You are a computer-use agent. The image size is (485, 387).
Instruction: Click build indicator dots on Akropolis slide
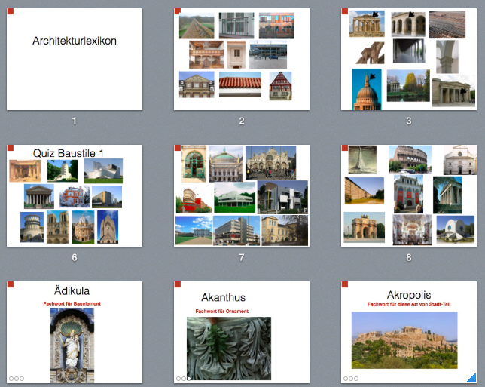click(351, 378)
